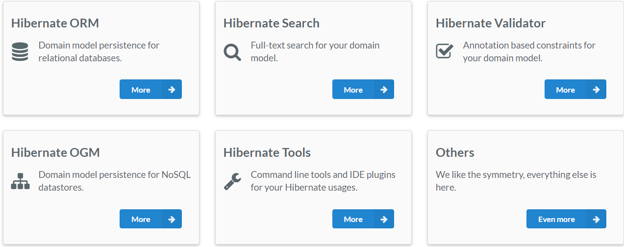Click text 'Domain model persistence for NoSQL datastores.'
Screen dimensions: 624x247
[115, 181]
